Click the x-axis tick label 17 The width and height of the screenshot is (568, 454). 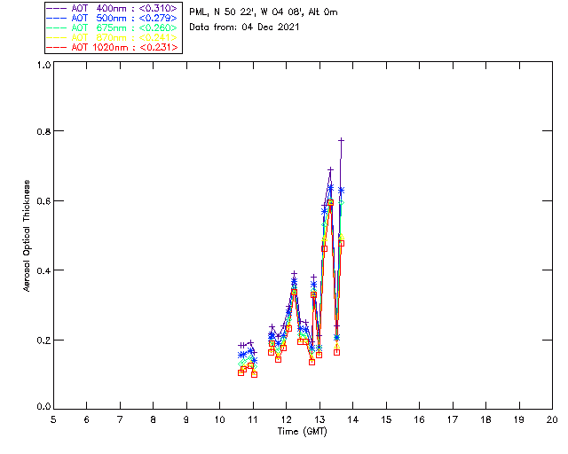click(453, 419)
